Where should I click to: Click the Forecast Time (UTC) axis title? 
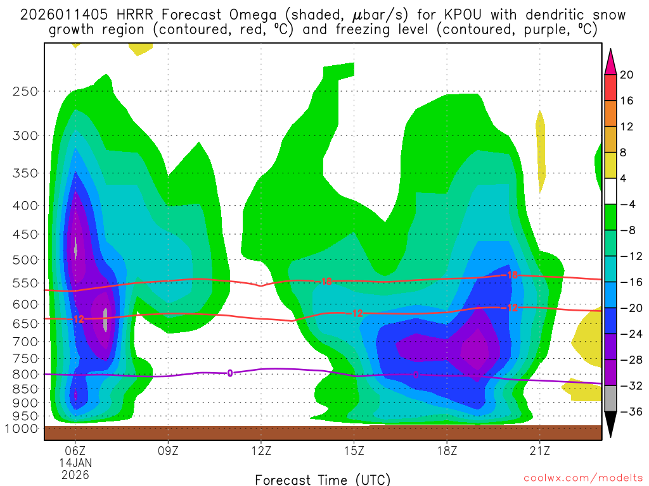323,480
